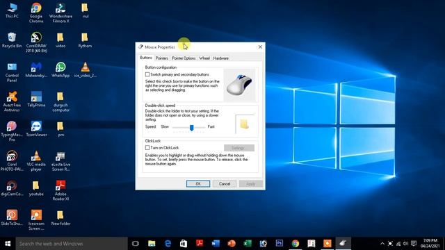Click the taskbar clock showing 7:09 PM
Viewport: 445px width, 250px height.
coord(430,244)
